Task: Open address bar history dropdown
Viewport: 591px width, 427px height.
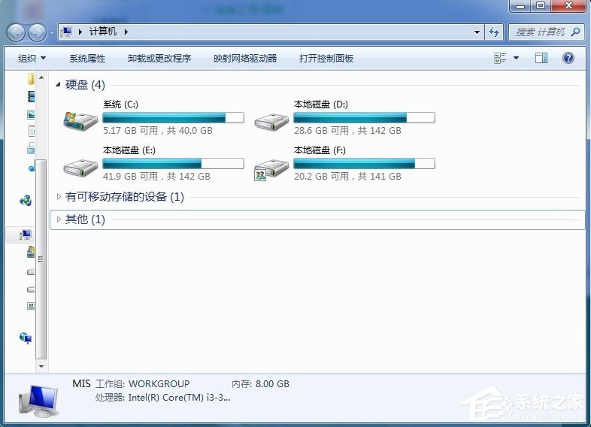Action: (x=477, y=32)
